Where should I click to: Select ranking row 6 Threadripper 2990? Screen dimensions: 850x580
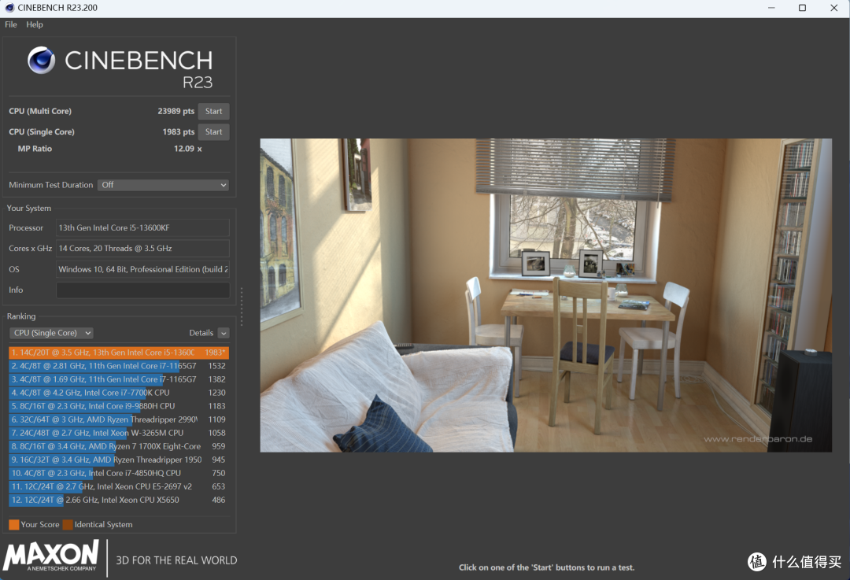coord(119,419)
